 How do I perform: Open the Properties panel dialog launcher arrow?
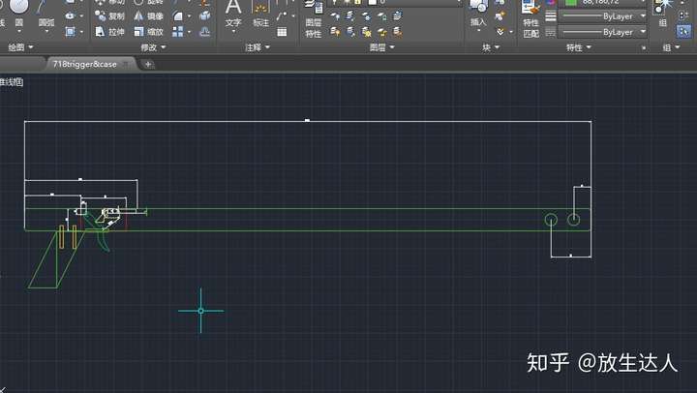643,47
